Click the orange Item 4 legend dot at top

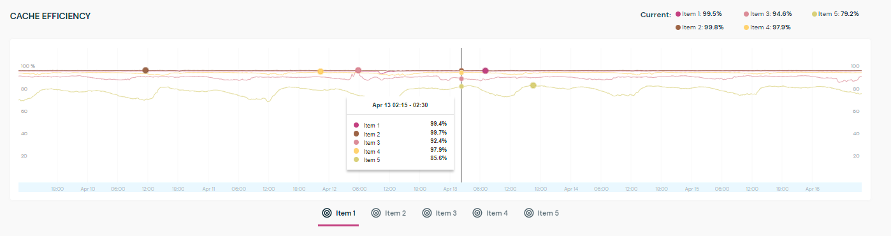click(x=746, y=27)
